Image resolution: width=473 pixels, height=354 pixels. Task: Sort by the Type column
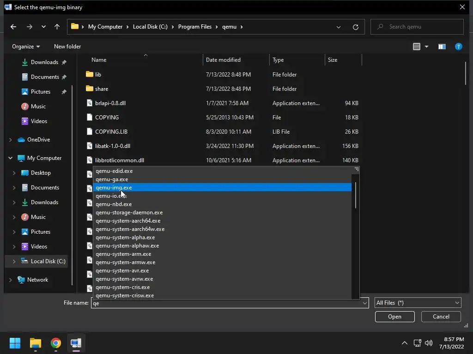[278, 60]
